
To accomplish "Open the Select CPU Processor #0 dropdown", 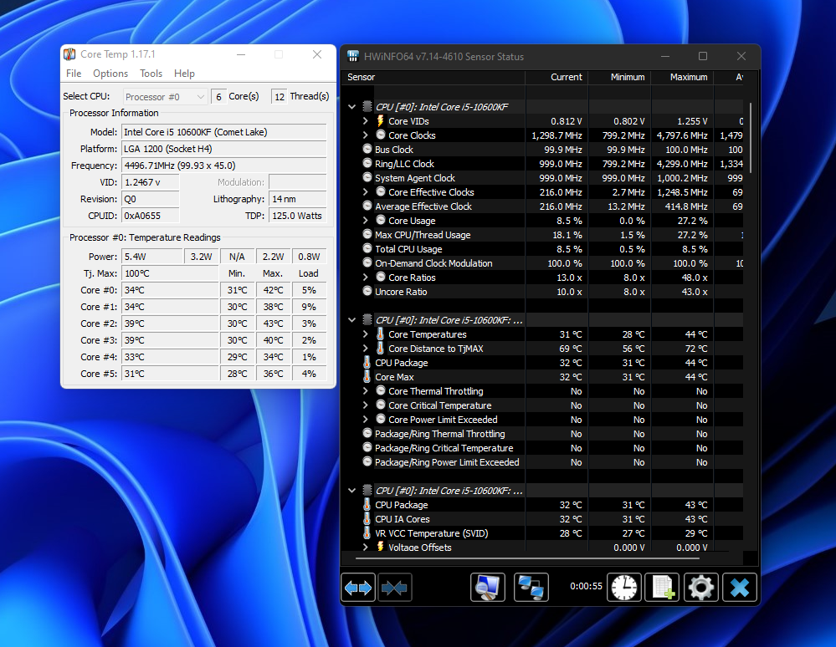I will 165,97.
